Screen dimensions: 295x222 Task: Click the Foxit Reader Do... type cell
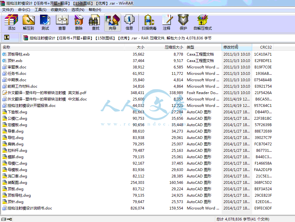(x=202, y=93)
